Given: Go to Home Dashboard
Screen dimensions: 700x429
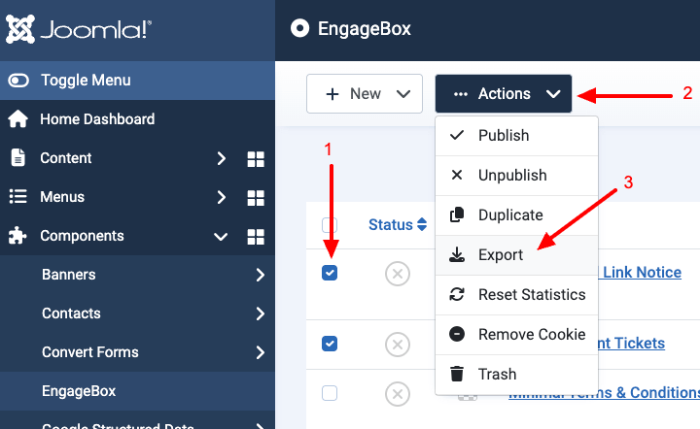Looking at the screenshot, I should 97,119.
